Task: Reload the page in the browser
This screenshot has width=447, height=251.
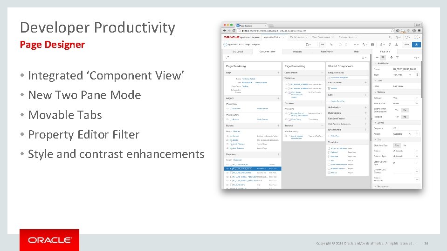Action: [x=234, y=31]
